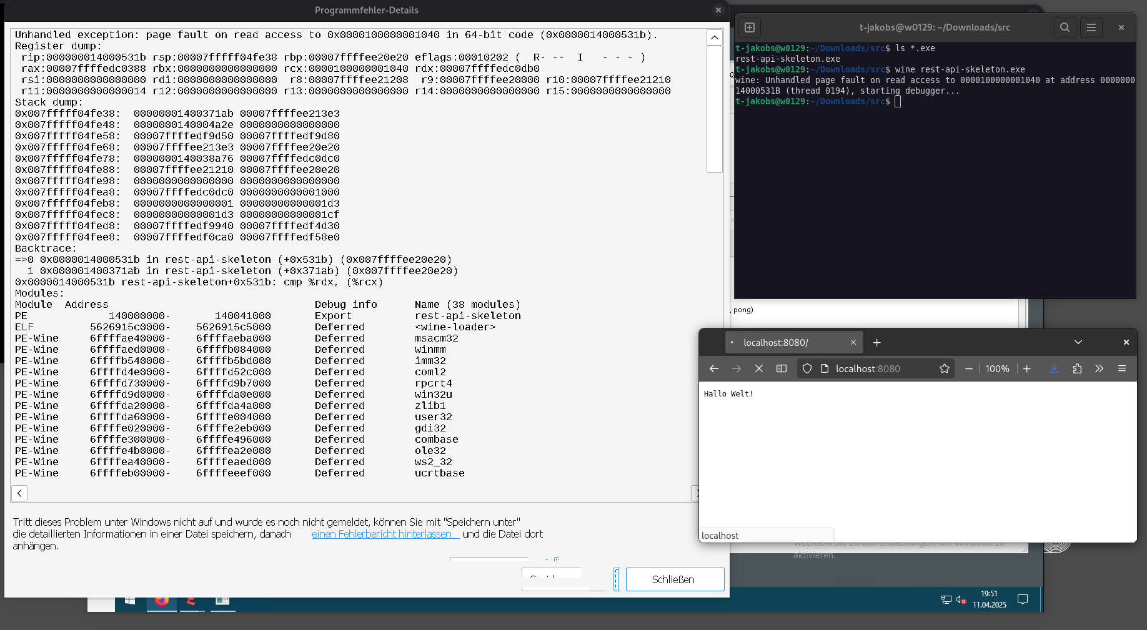Screen dimensions: 1147x630
Task: Click the 'rpcrt4' module name
Action: (x=434, y=383)
